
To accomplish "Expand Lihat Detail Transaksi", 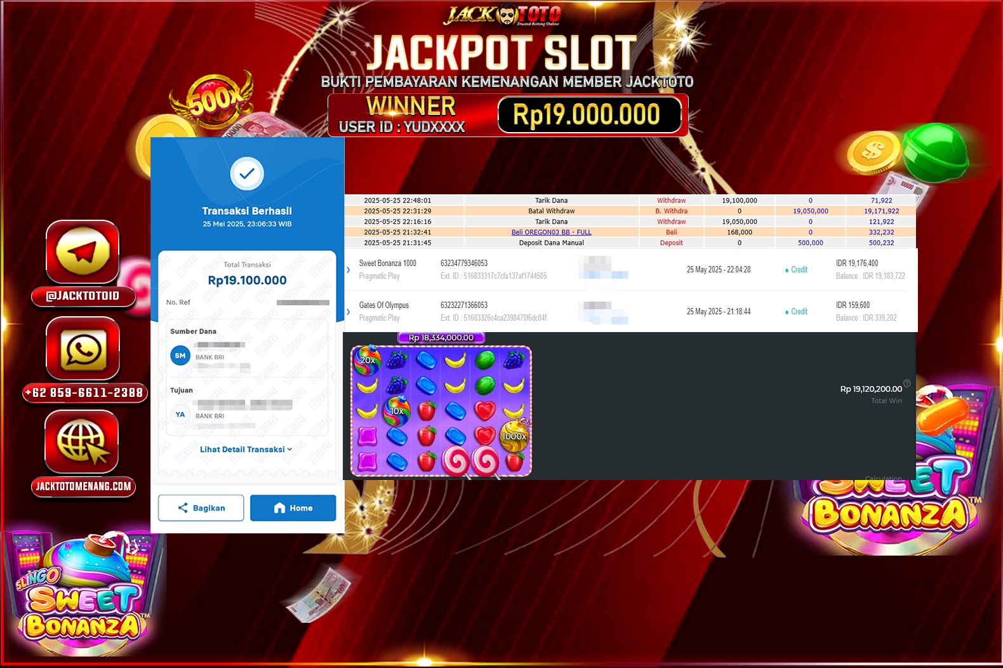I will pyautogui.click(x=246, y=450).
